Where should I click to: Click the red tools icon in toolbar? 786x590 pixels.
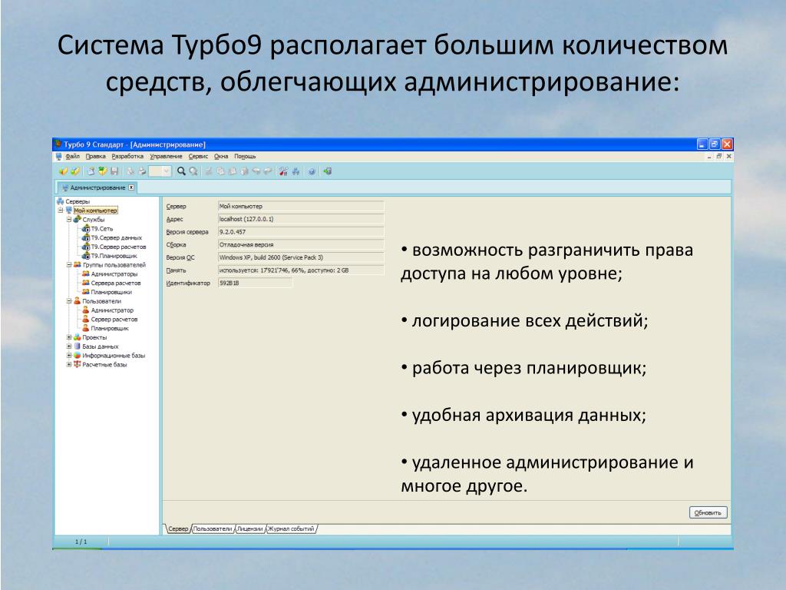[x=284, y=171]
